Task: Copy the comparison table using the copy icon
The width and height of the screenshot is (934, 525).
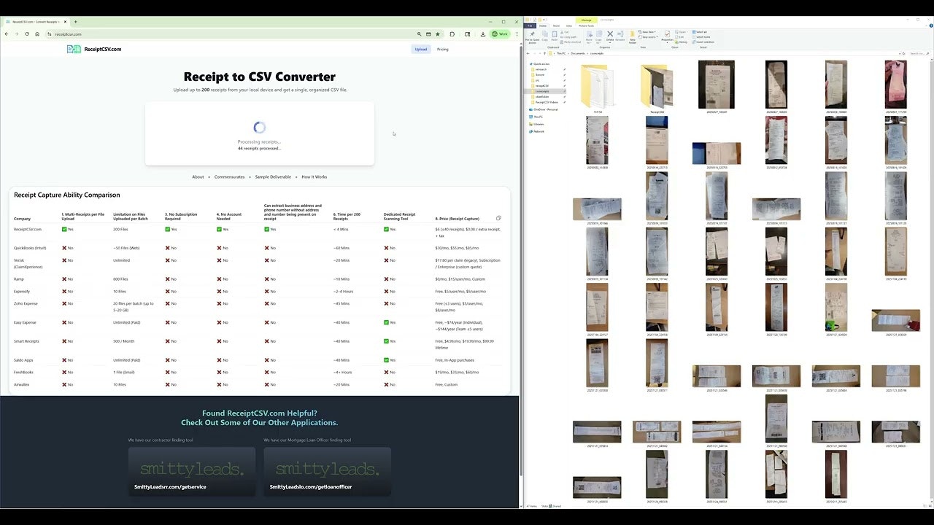Action: click(x=498, y=218)
